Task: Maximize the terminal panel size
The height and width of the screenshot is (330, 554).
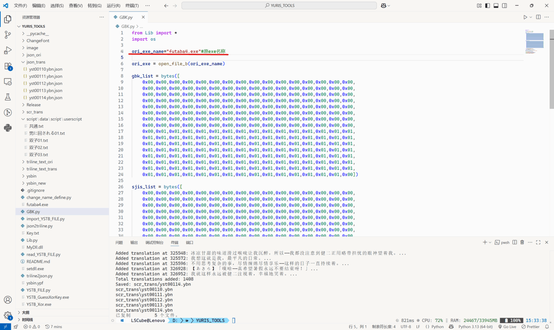Action: coord(538,242)
